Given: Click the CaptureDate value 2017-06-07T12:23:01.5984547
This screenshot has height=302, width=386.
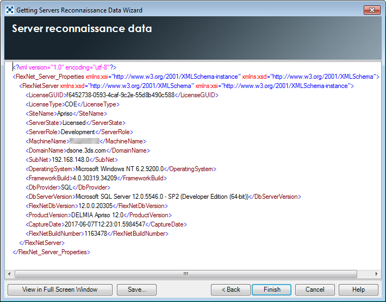Looking at the screenshot, I should tap(105, 224).
